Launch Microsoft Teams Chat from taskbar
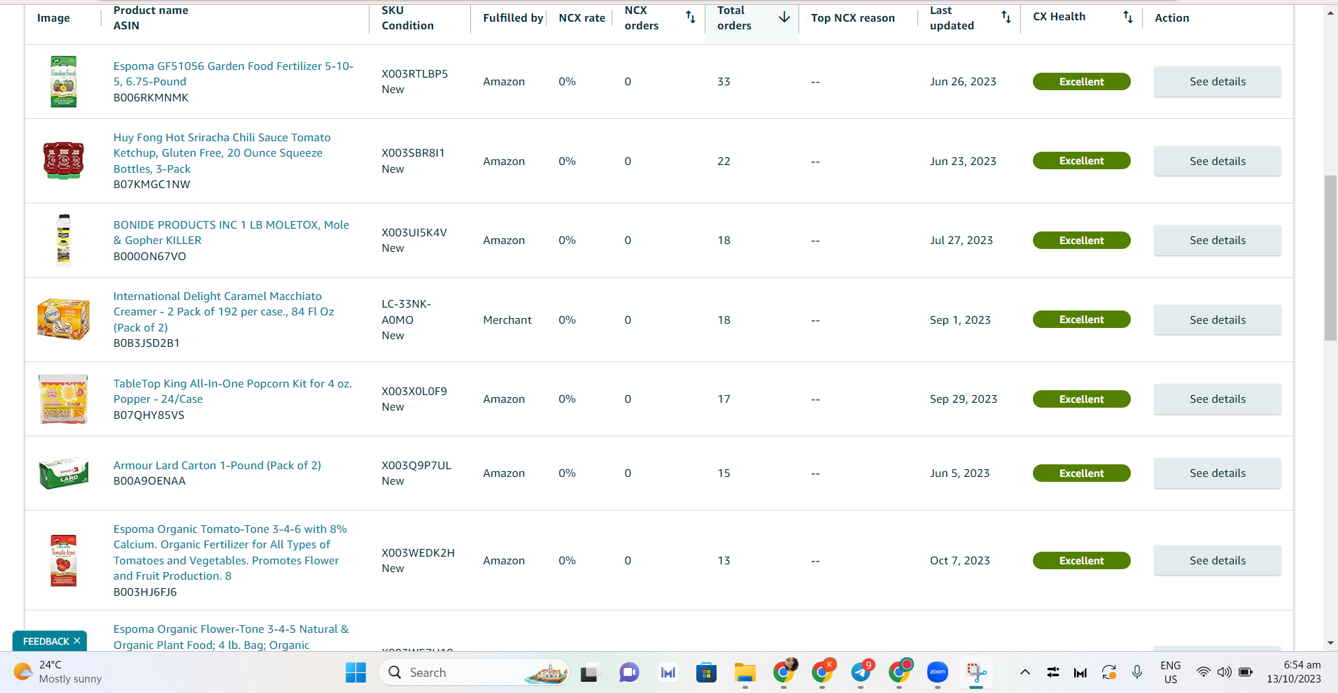 (x=628, y=673)
